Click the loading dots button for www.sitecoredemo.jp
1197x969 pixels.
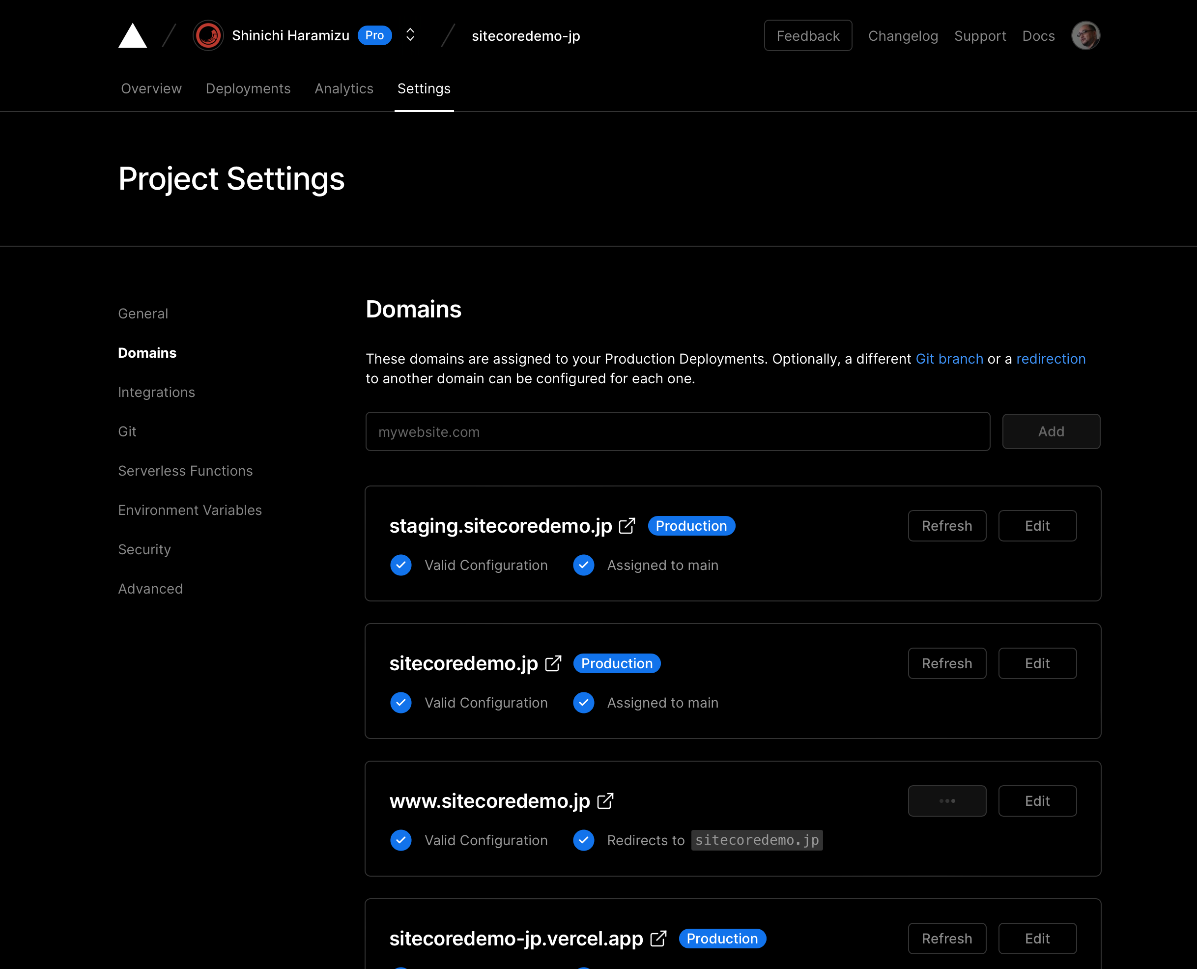[x=946, y=801]
